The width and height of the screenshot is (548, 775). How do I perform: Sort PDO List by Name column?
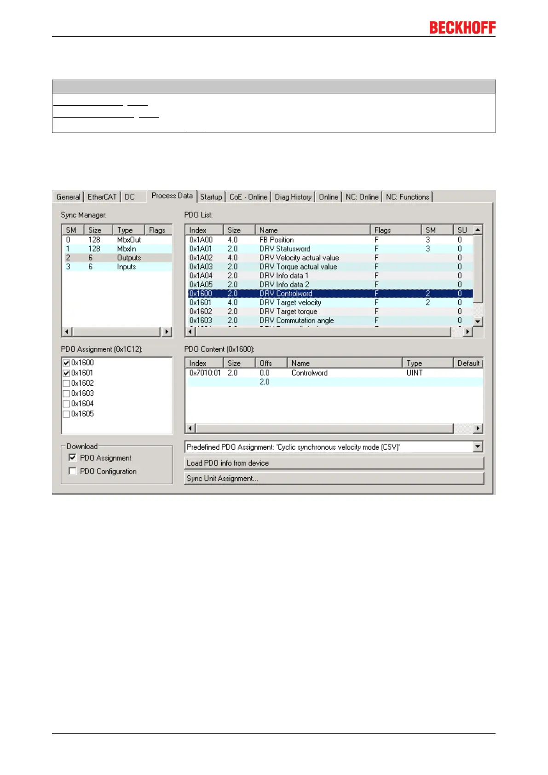point(313,230)
